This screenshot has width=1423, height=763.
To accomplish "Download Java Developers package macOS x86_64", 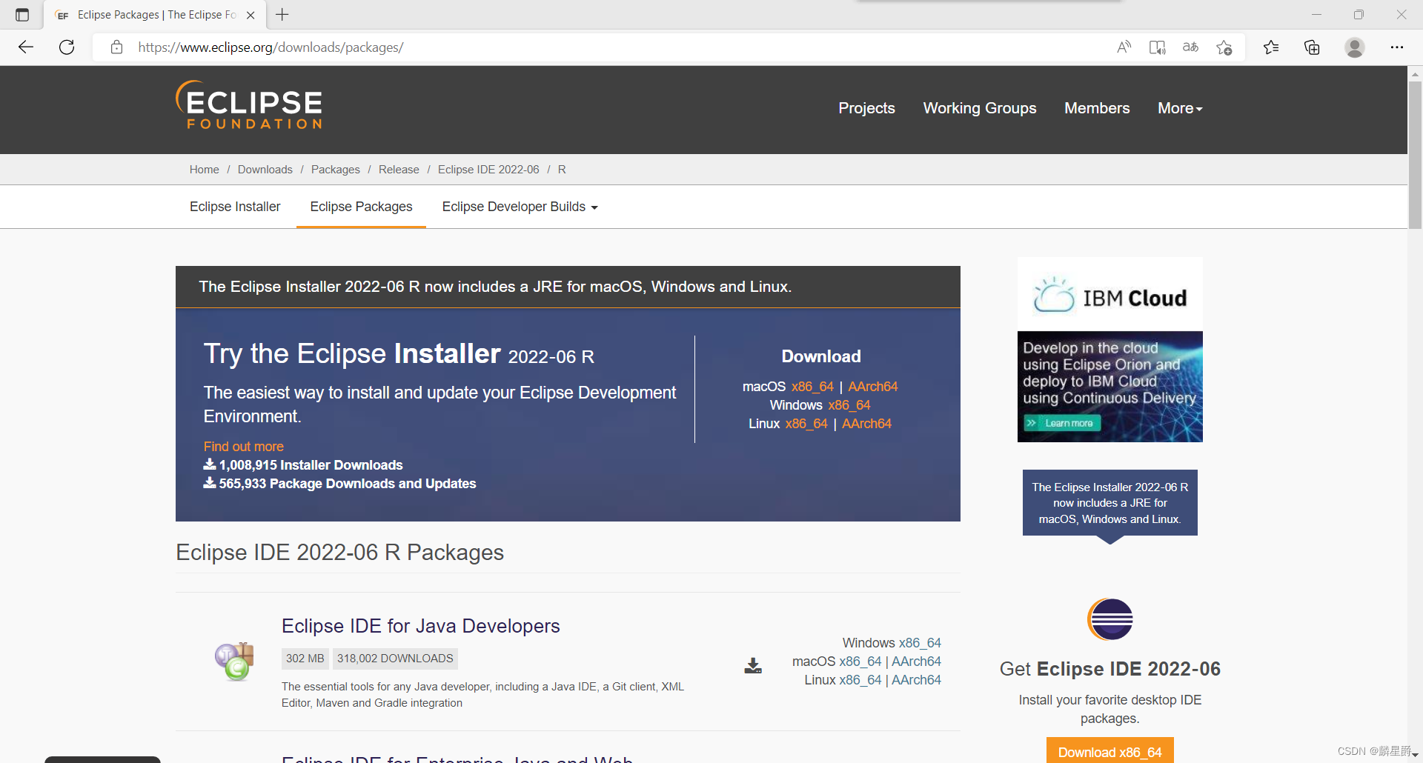I will (860, 662).
